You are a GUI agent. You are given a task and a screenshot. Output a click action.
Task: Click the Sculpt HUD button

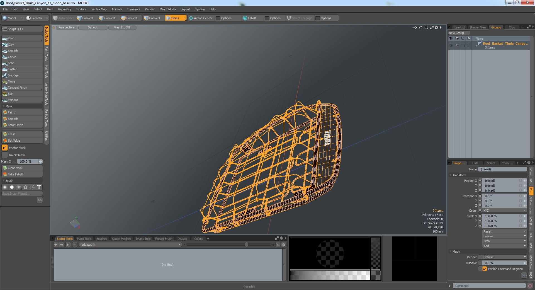click(x=22, y=29)
